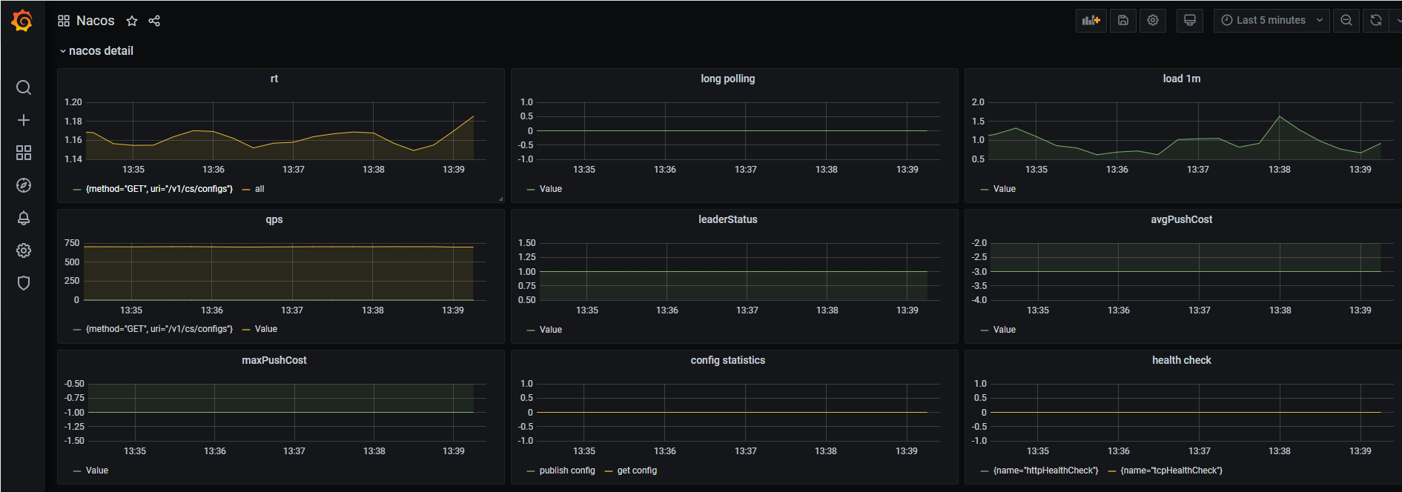Image resolution: width=1402 pixels, height=492 pixels.
Task: Open Explore compass icon in sidebar
Action: point(24,185)
